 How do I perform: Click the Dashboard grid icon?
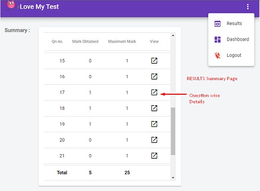(217, 40)
